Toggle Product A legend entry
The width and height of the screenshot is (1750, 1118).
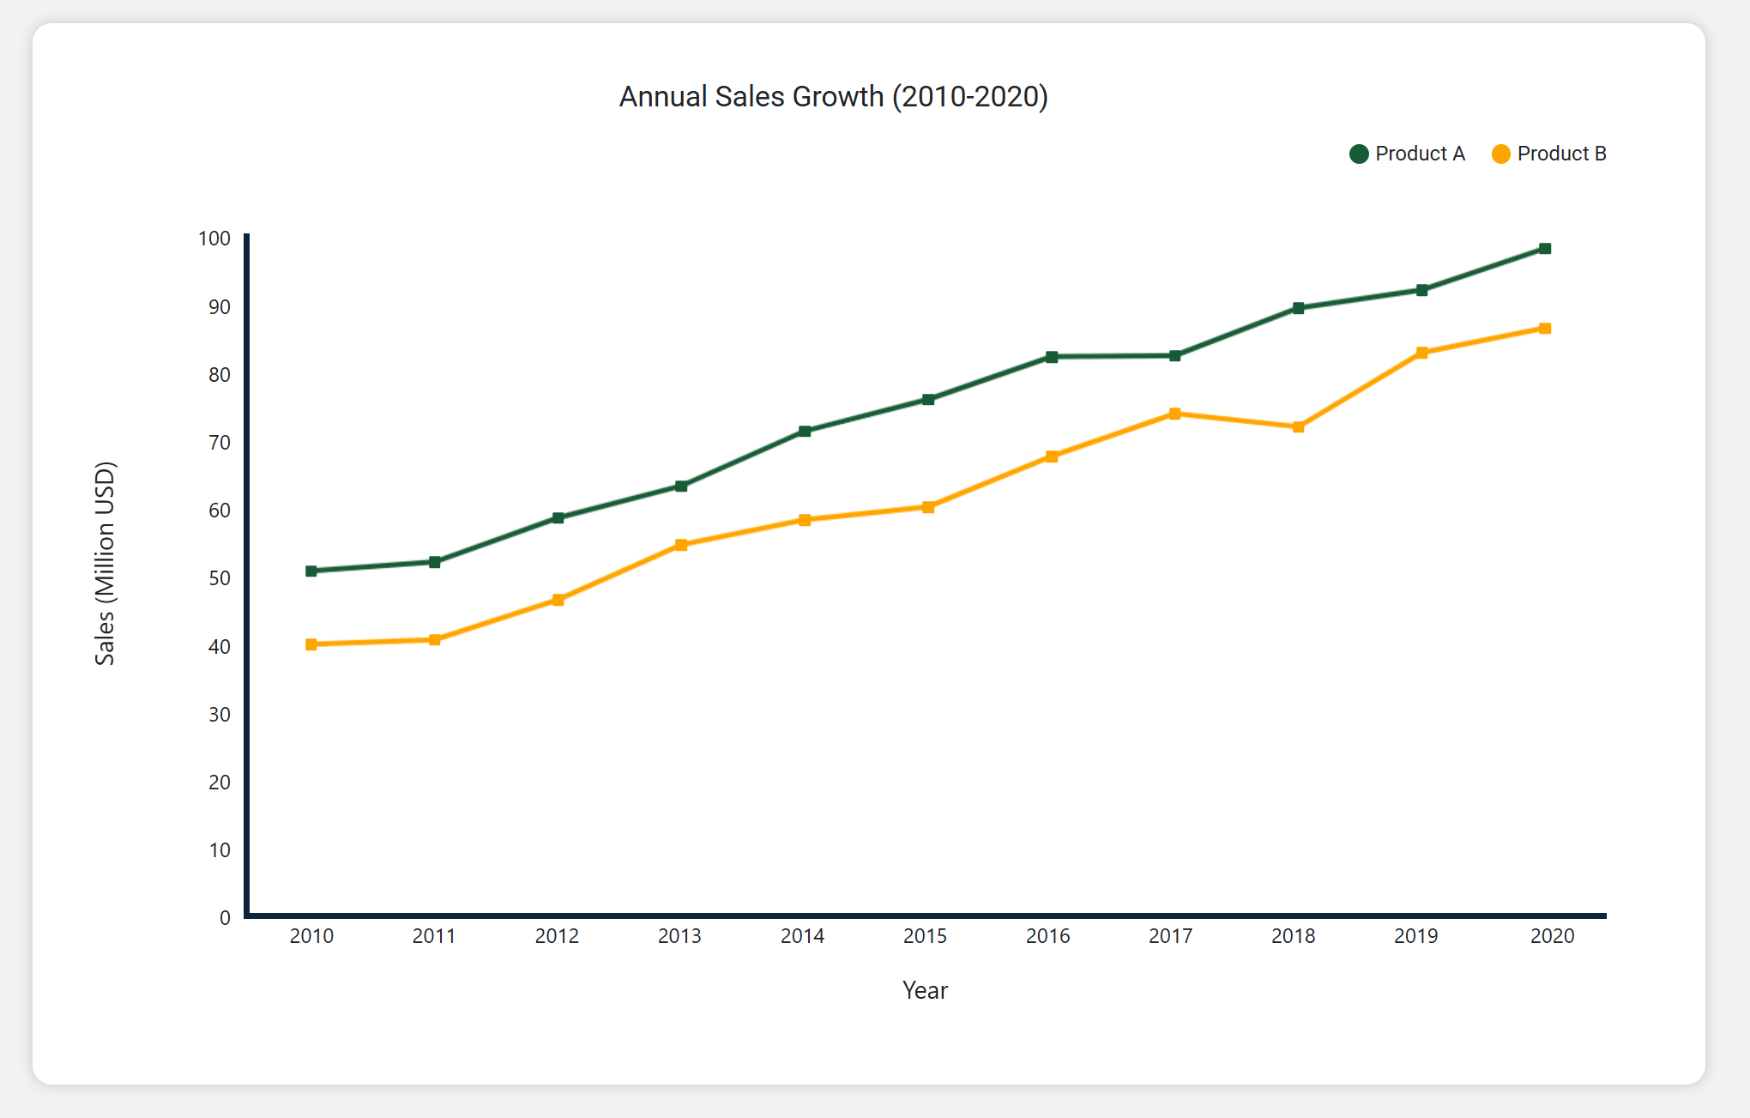pos(1419,154)
